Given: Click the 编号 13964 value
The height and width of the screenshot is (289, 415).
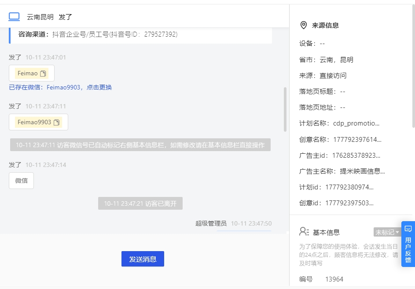Looking at the screenshot, I should [334, 279].
